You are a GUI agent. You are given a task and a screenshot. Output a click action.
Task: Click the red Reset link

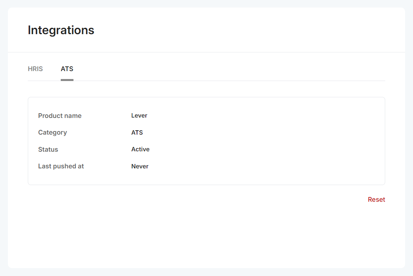point(376,199)
